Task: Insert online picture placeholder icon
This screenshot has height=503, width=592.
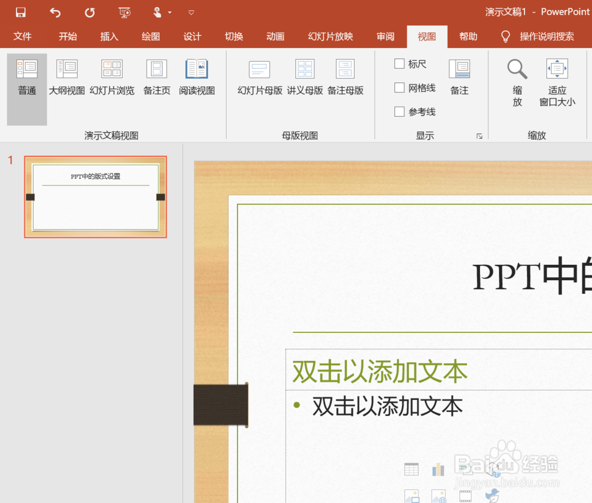Action: pyautogui.click(x=439, y=496)
